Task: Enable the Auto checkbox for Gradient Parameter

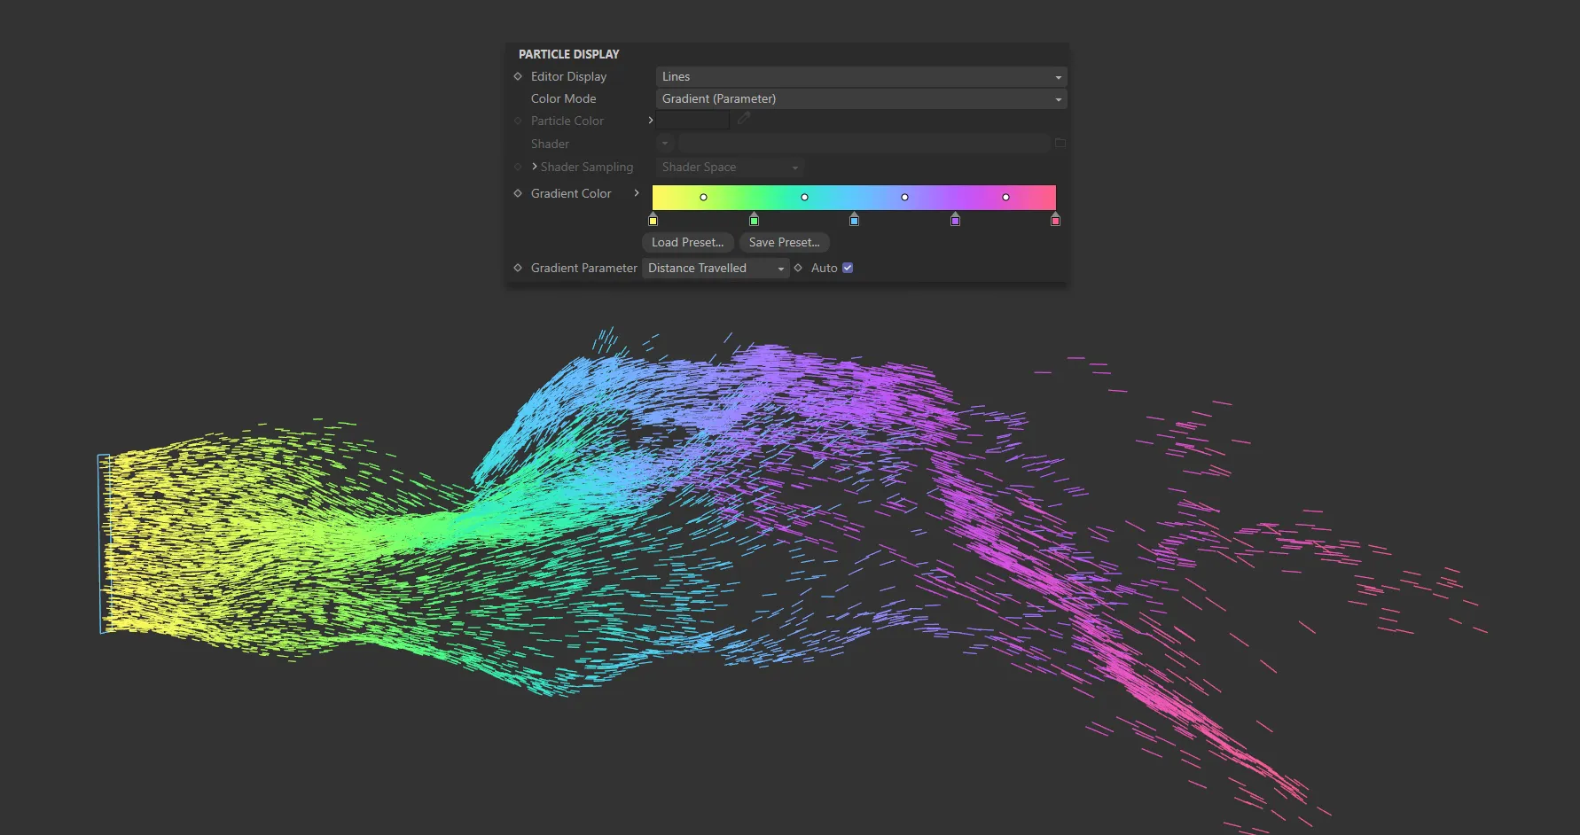Action: 847,267
